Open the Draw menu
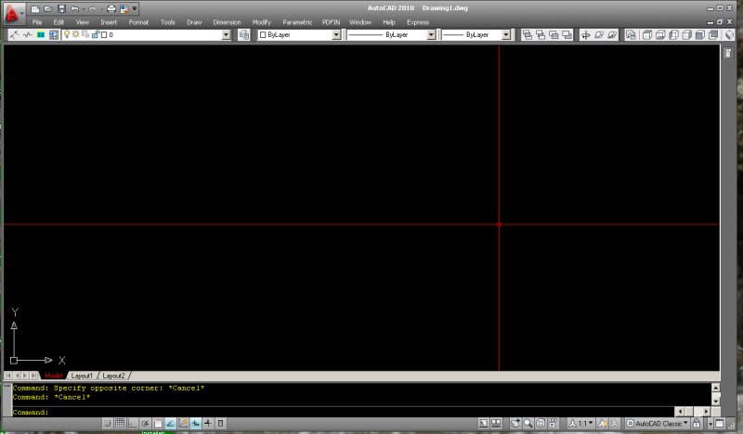This screenshot has width=743, height=434. pyautogui.click(x=194, y=22)
